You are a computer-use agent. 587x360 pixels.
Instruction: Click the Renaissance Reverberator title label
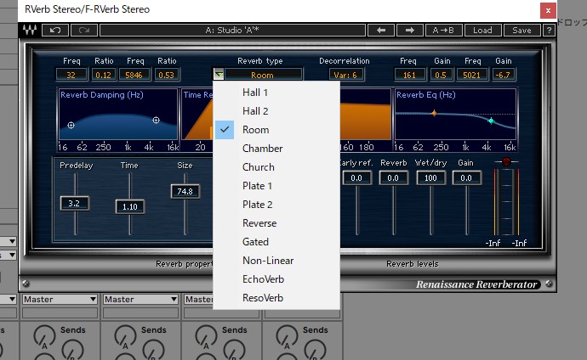click(476, 284)
